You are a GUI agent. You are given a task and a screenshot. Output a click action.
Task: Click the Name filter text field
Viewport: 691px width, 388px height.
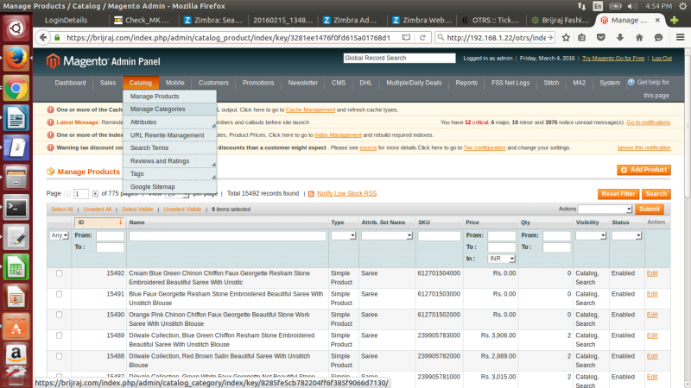(x=227, y=235)
